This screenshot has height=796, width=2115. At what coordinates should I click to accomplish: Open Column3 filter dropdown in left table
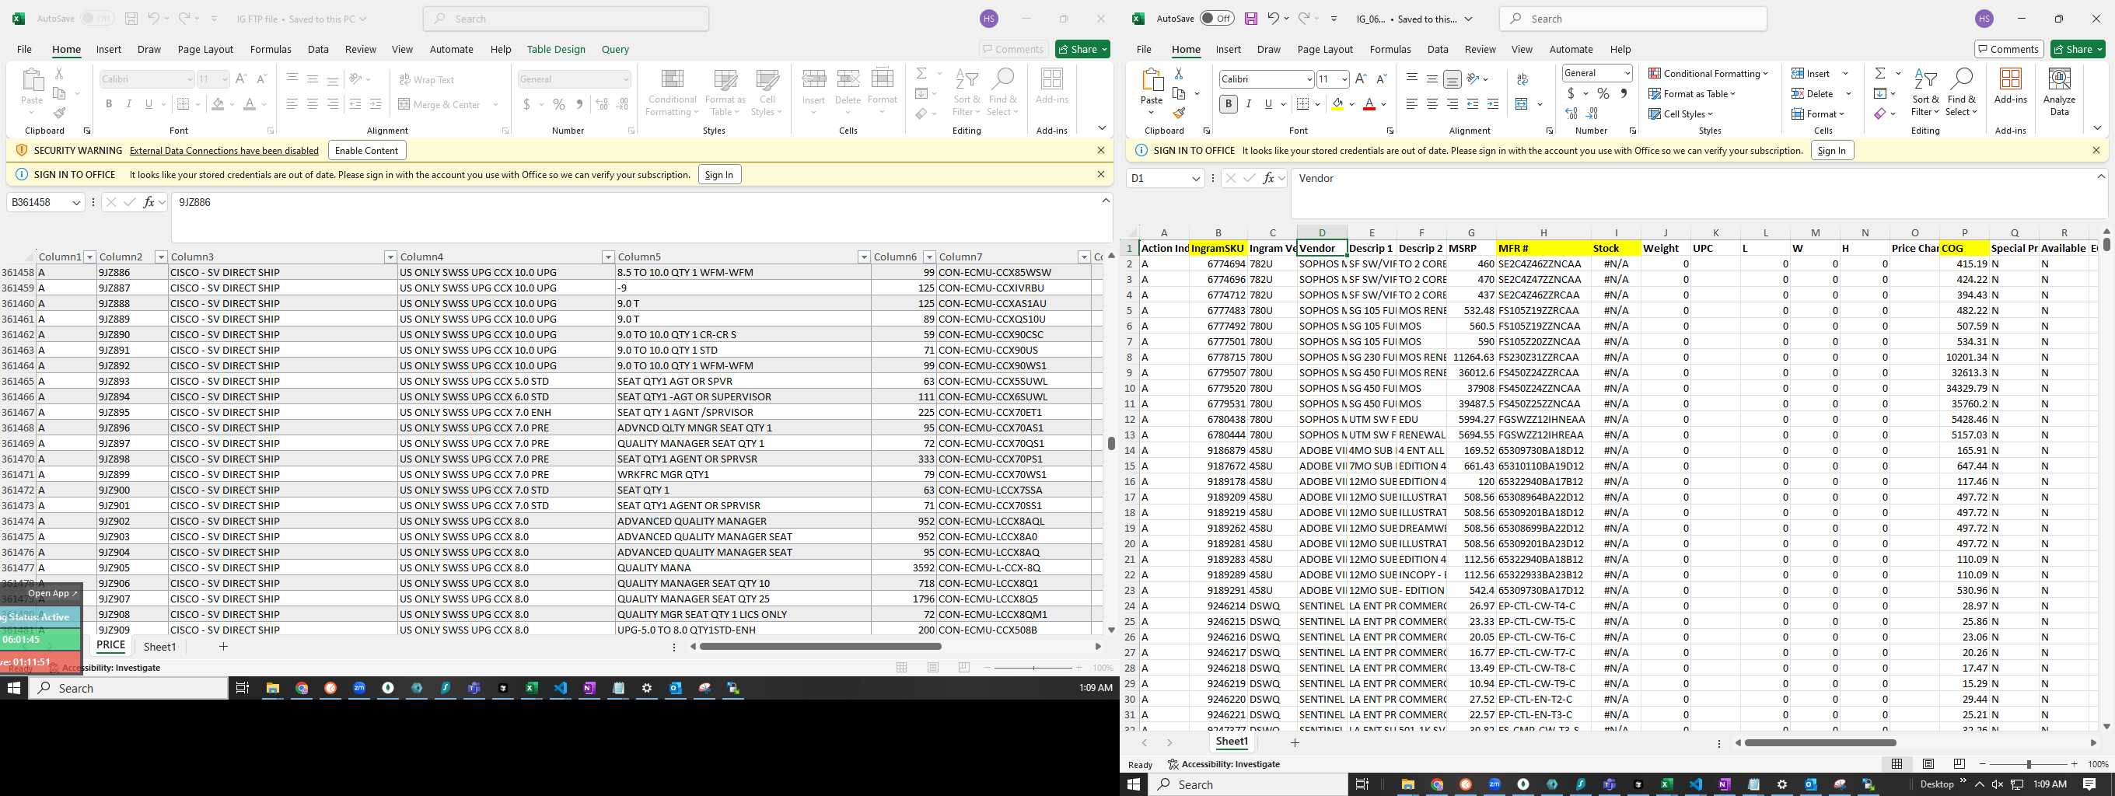[x=390, y=257]
